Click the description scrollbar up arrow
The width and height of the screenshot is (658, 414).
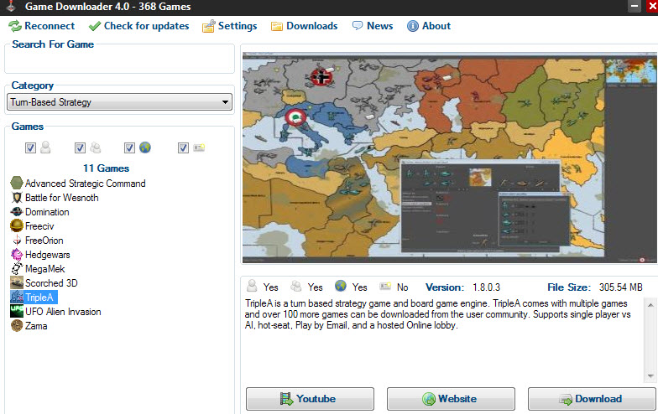coord(650,305)
